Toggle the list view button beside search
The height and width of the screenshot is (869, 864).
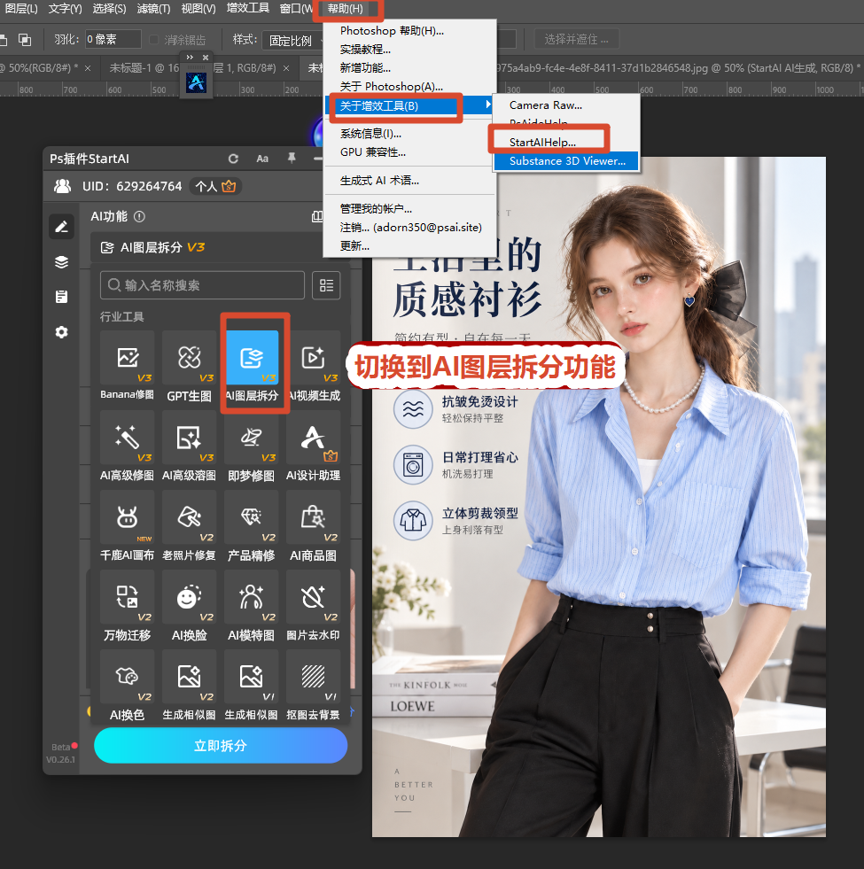pyautogui.click(x=326, y=285)
